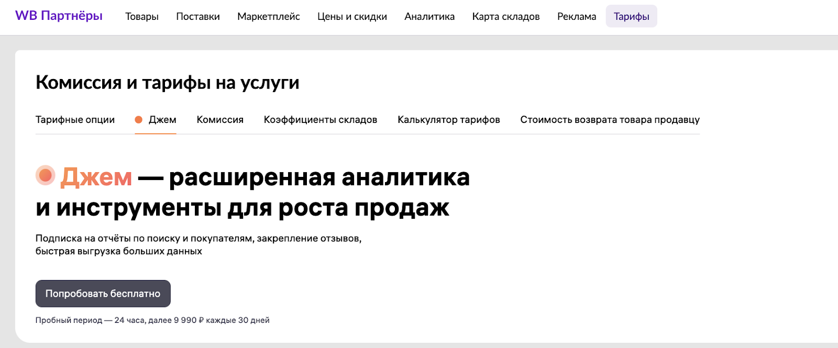The height and width of the screenshot is (348, 838).
Task: Click the trial period note 'Пробный период — 24 часа'
Action: click(x=90, y=320)
